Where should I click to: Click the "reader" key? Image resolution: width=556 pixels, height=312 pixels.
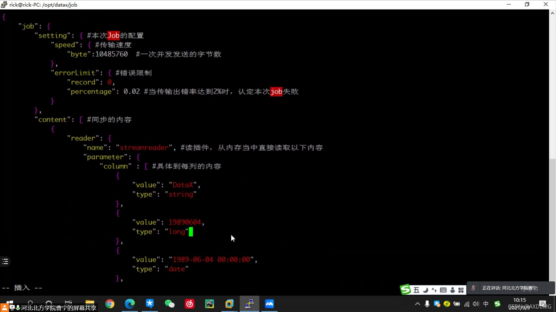(83, 138)
